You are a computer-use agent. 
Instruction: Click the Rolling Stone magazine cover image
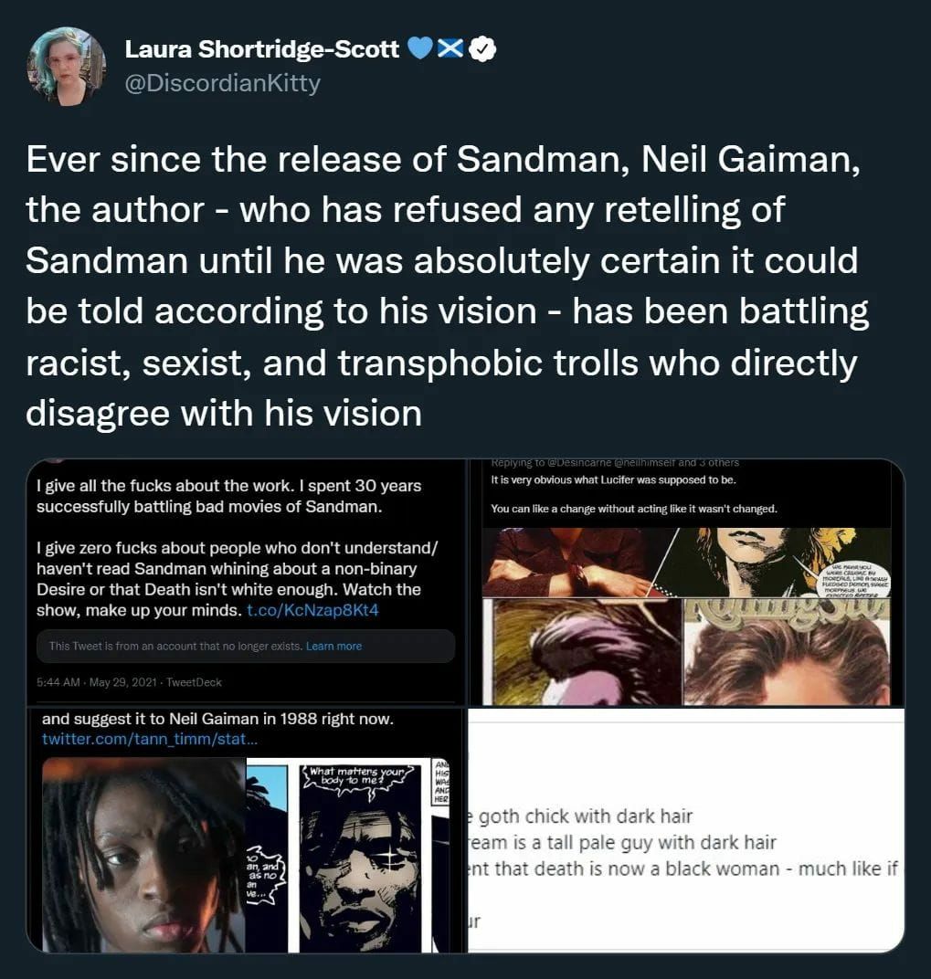pyautogui.click(x=787, y=652)
